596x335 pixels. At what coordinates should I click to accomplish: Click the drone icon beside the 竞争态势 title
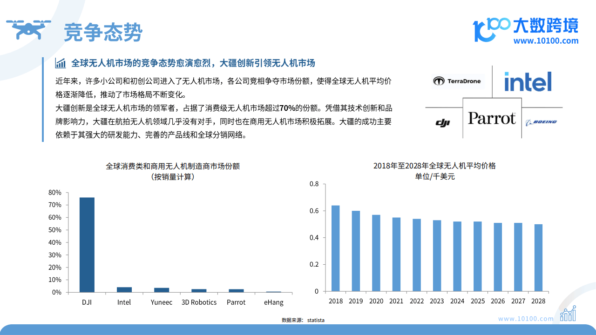click(x=30, y=29)
